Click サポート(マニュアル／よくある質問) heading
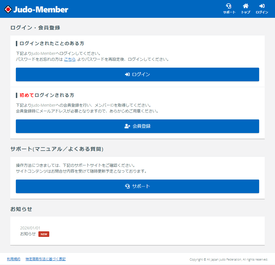275x265 pixels. click(57, 149)
